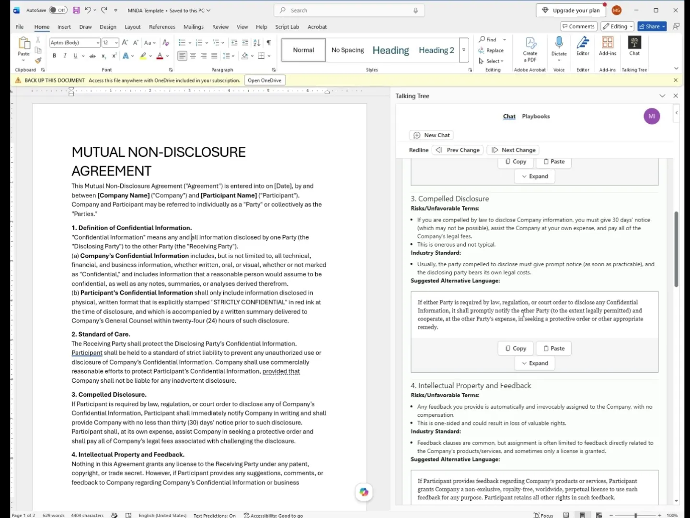The height and width of the screenshot is (518, 690).
Task: Collapse ribbon with chevron arrow
Action: (x=676, y=69)
